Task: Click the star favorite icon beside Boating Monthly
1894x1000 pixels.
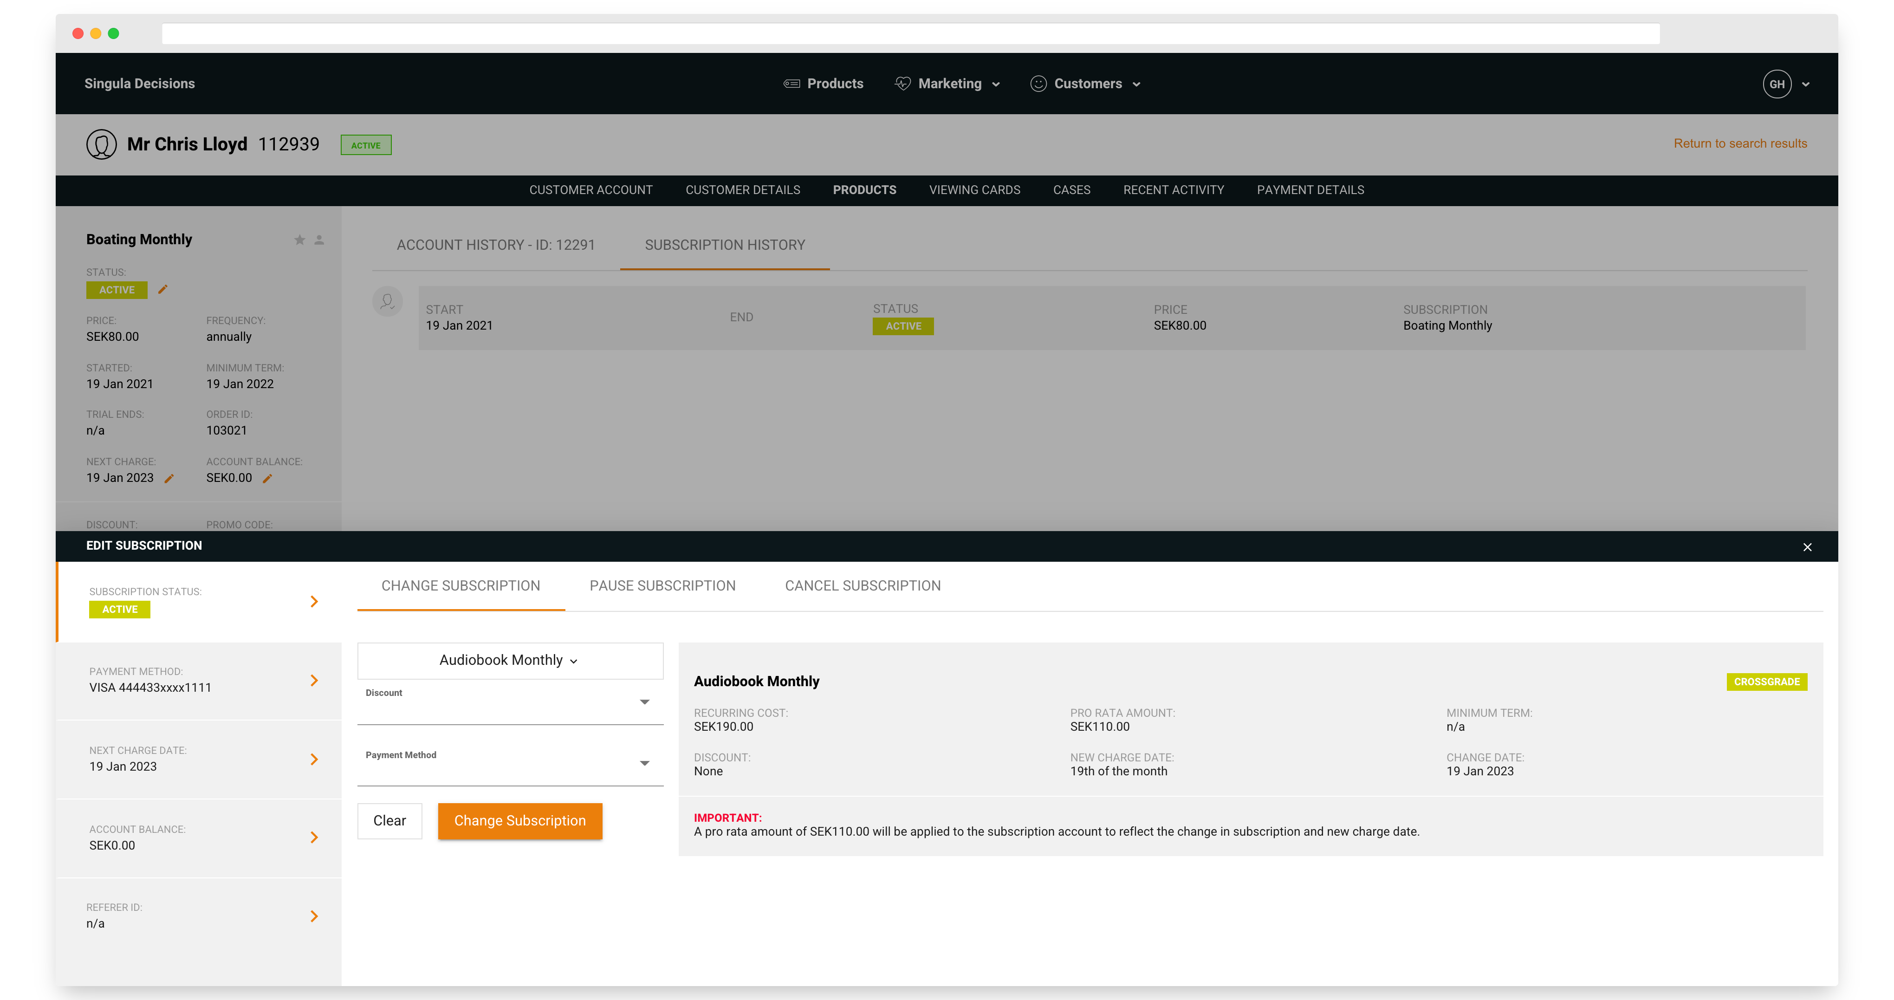Action: coord(299,240)
